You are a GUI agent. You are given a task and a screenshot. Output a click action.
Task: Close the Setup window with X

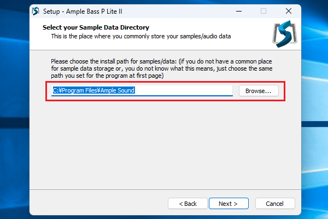click(288, 11)
